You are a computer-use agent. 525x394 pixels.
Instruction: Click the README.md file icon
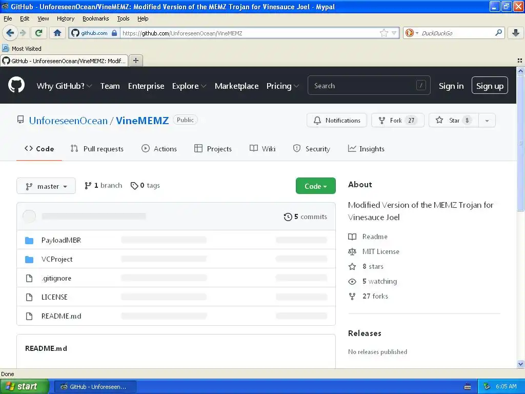click(29, 316)
